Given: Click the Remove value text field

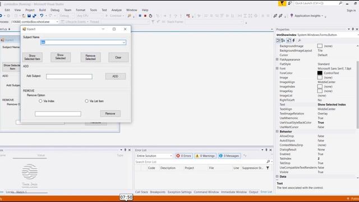Looking at the screenshot, I should pos(58,114).
